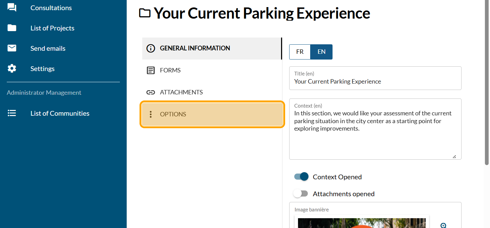Image resolution: width=490 pixels, height=228 pixels.
Task: Click the List of Communities list icon
Action: 12,113
